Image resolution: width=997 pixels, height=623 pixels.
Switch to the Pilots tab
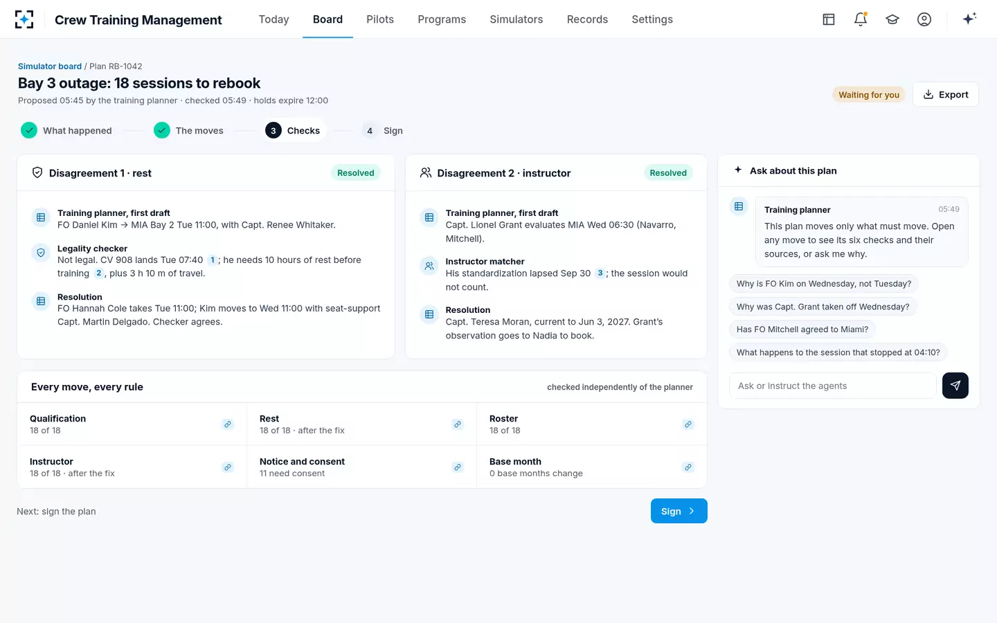pyautogui.click(x=380, y=19)
